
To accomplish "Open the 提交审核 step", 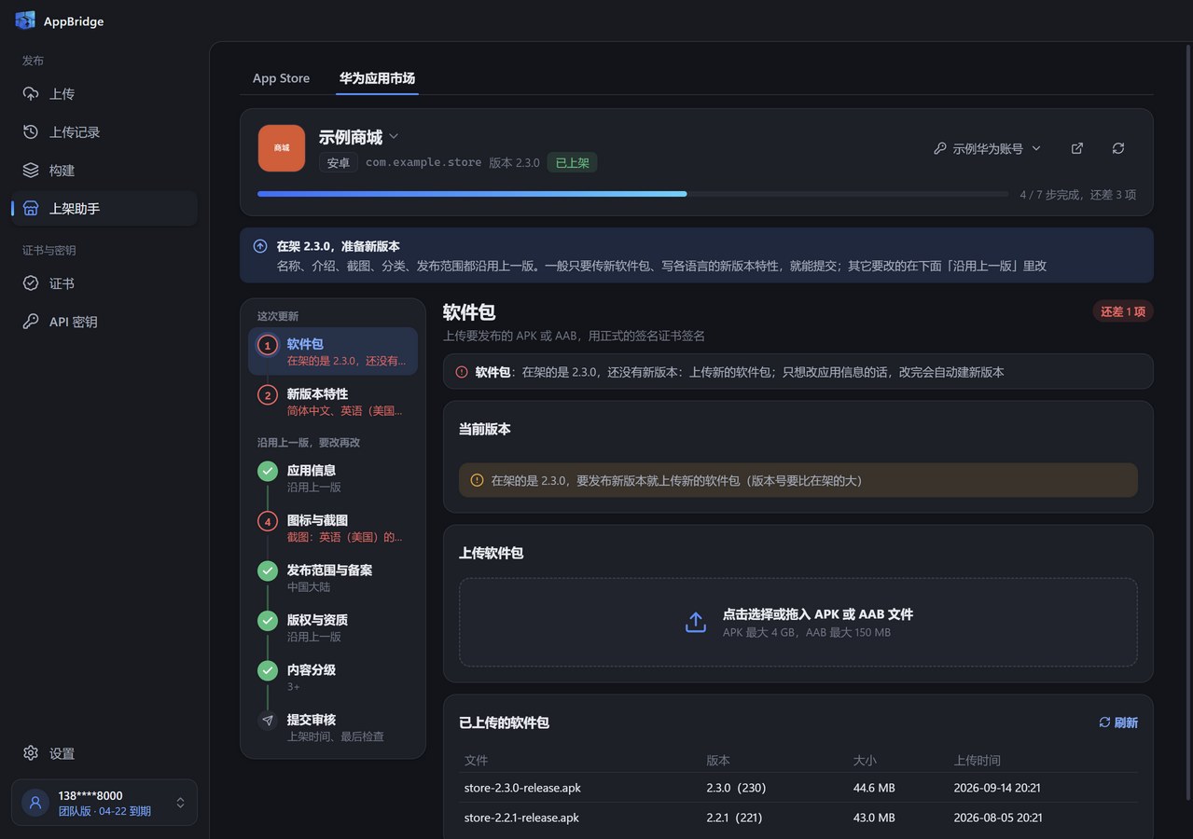I will click(333, 727).
